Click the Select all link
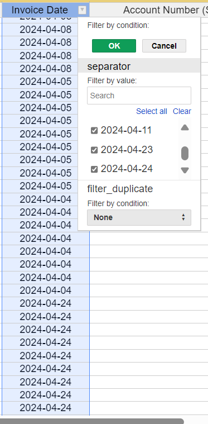 151,111
